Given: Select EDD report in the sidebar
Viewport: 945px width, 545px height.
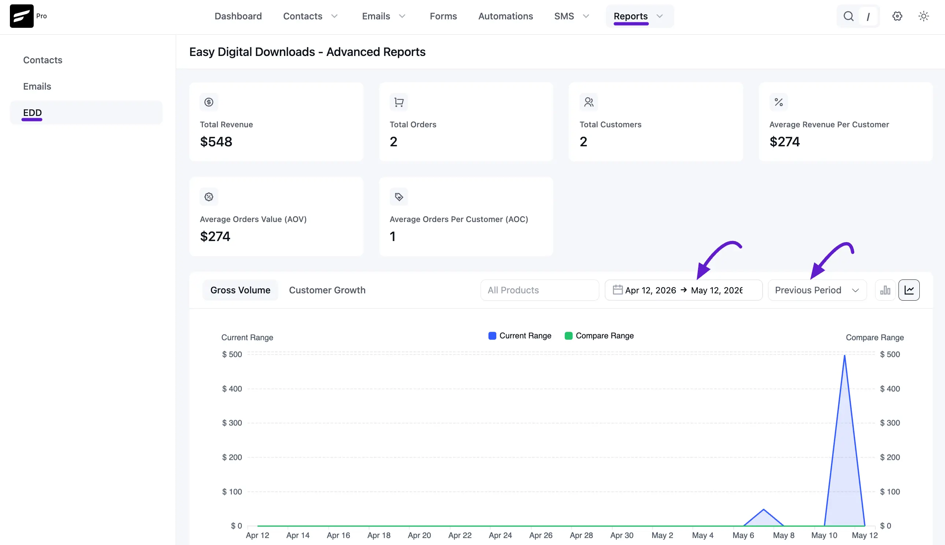Looking at the screenshot, I should pos(86,112).
